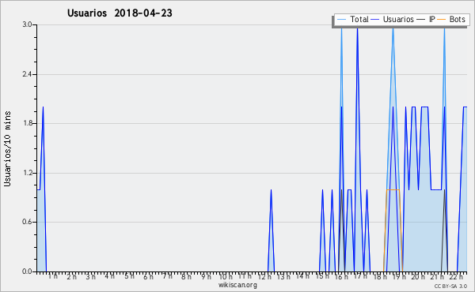The height and width of the screenshot is (292, 475).
Task: Click the '6 h' x-axis label
Action: click(x=148, y=276)
